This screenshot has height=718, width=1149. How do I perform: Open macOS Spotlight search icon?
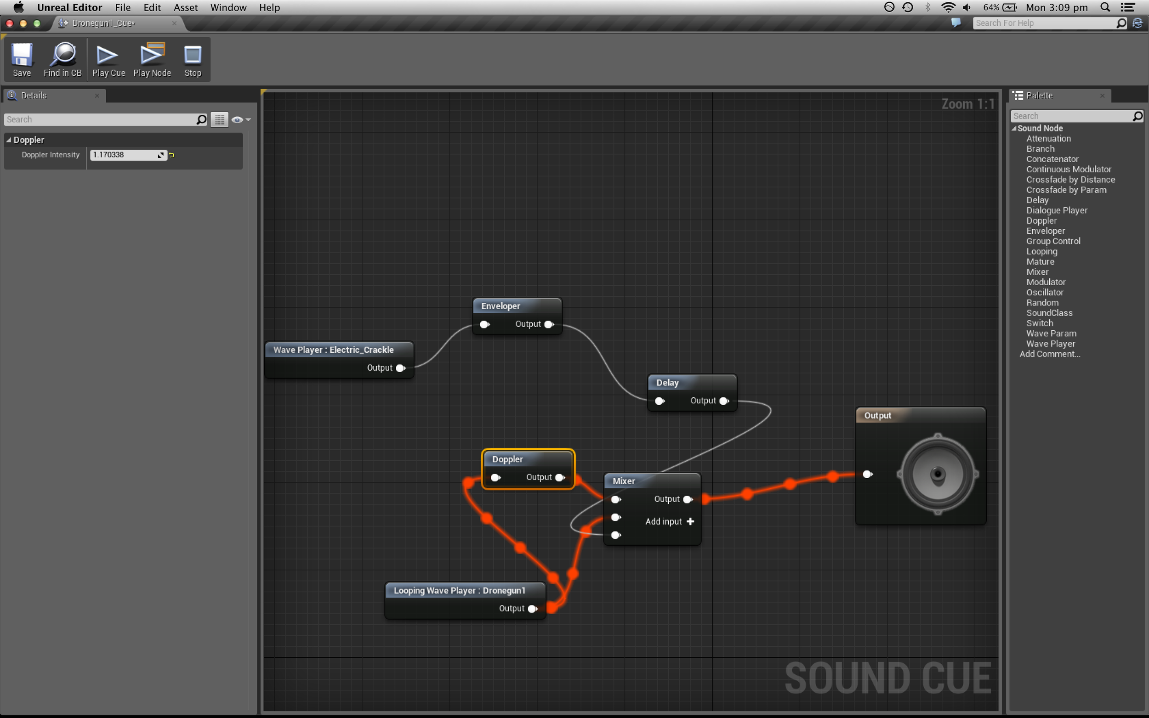pos(1105,7)
